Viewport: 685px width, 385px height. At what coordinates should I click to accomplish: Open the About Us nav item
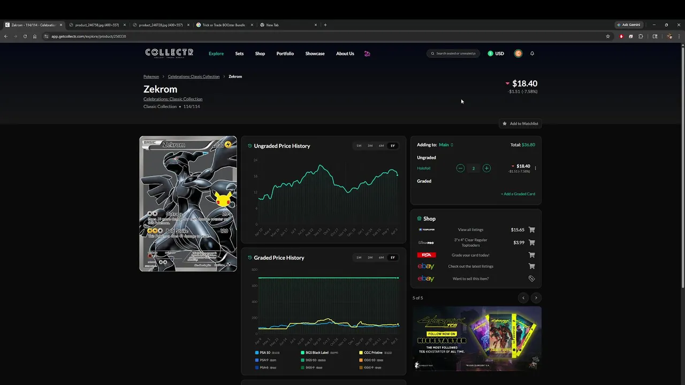pyautogui.click(x=345, y=53)
